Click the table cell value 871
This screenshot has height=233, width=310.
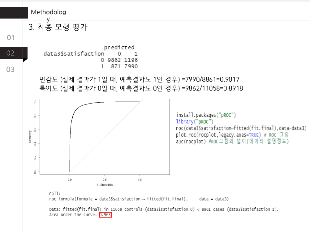coord(116,66)
